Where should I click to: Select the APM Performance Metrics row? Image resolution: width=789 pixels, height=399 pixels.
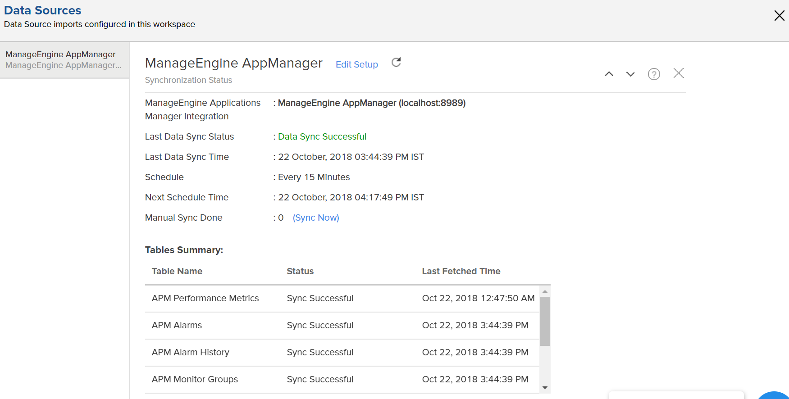point(342,299)
